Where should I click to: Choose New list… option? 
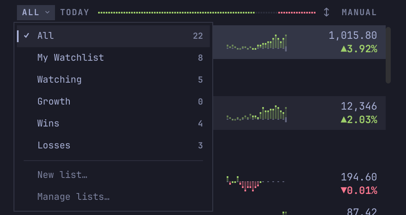tap(113, 175)
